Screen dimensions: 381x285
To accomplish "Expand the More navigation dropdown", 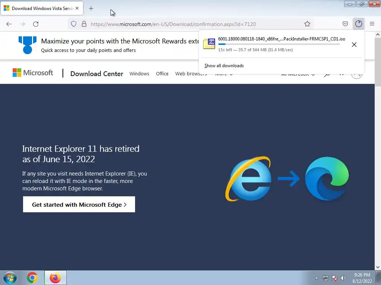I will [x=224, y=74].
